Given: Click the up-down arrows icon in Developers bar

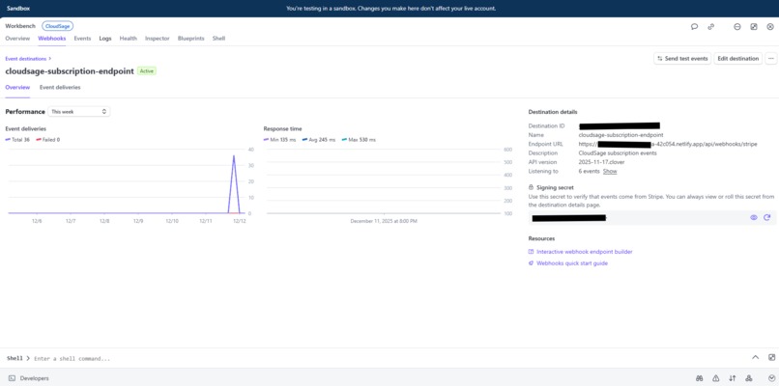Looking at the screenshot, I should [733, 378].
